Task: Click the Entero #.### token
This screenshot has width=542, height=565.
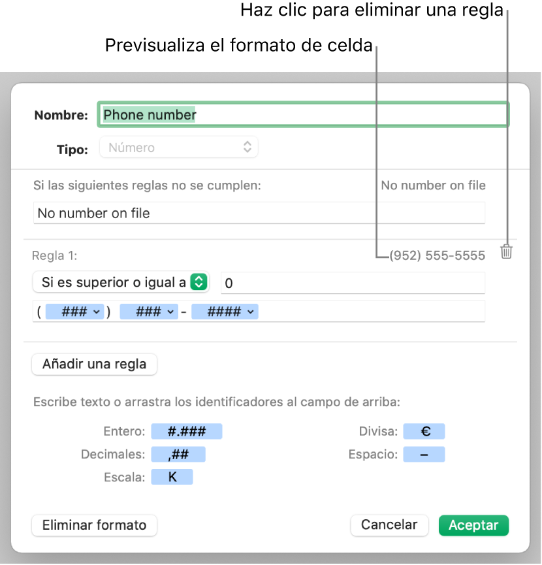Action: pyautogui.click(x=187, y=431)
